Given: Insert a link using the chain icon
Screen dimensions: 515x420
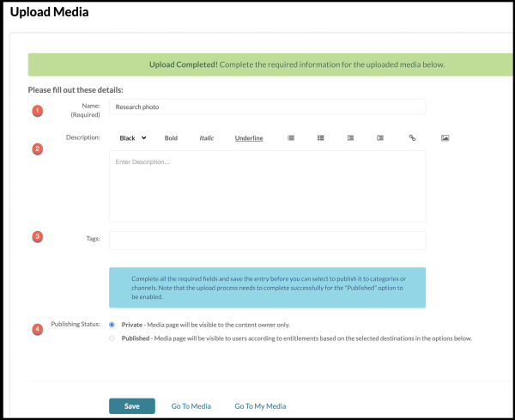Looking at the screenshot, I should [412, 138].
